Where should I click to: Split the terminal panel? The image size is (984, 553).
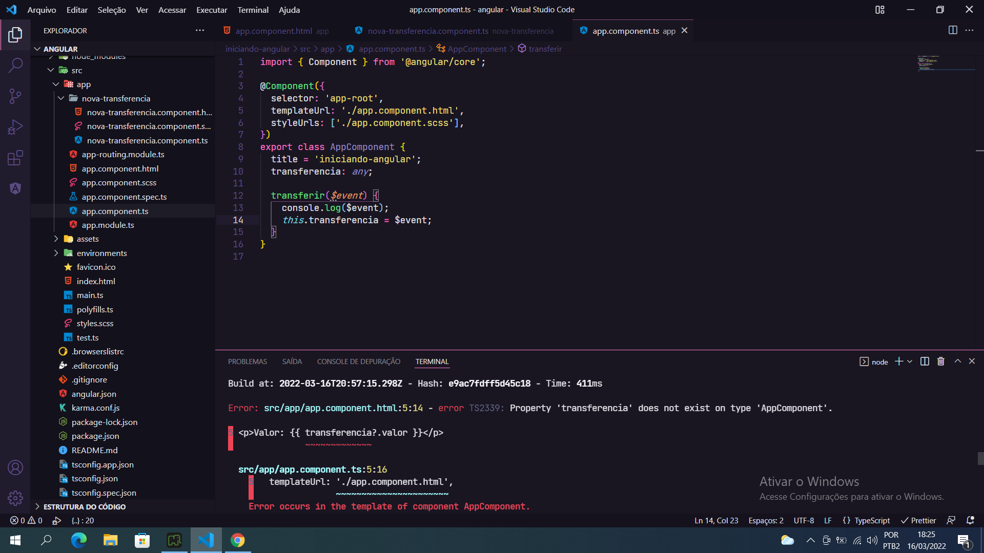tap(925, 361)
